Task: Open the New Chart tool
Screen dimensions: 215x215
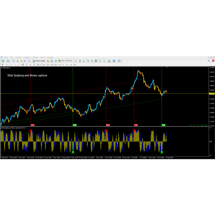Action: (3, 61)
